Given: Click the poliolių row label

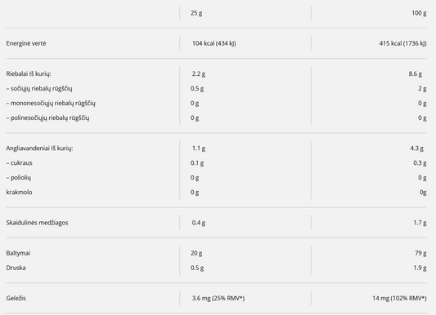Looking at the screenshot, I should 19,178.
